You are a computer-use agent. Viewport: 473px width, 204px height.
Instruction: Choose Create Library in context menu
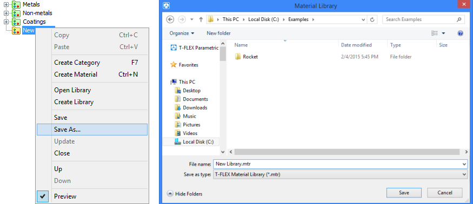92,102
